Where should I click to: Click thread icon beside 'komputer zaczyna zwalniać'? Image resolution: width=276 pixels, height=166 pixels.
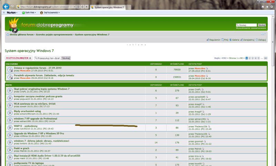point(10,98)
